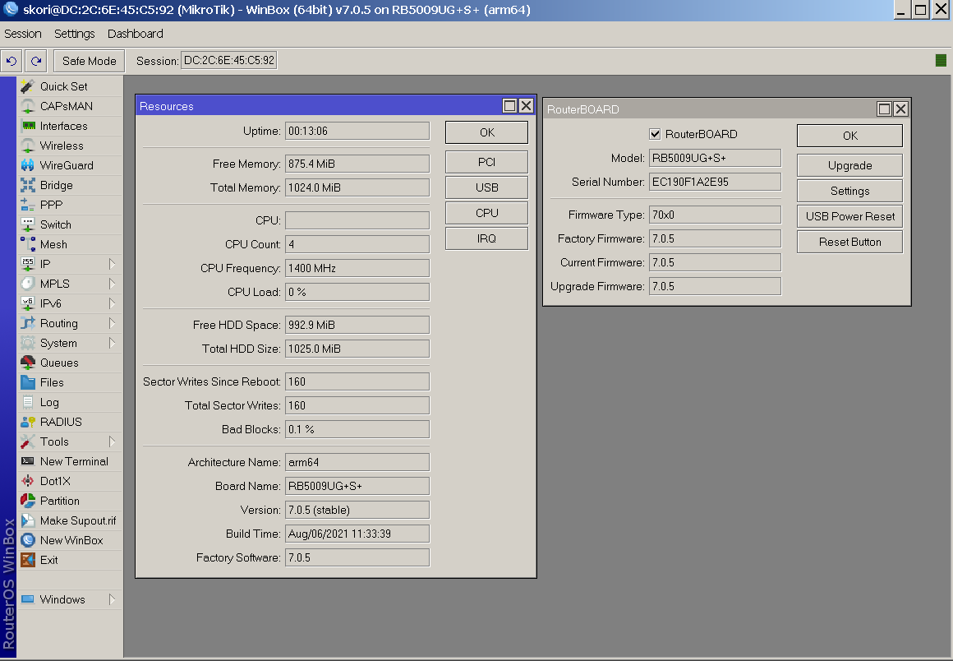Click OK in the RouterBOARD window
Screen dimensions: 953x661
[849, 136]
